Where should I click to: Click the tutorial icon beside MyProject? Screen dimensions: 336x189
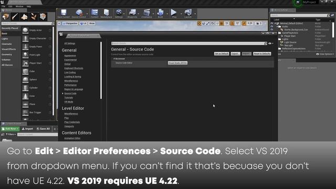pos(298,2)
